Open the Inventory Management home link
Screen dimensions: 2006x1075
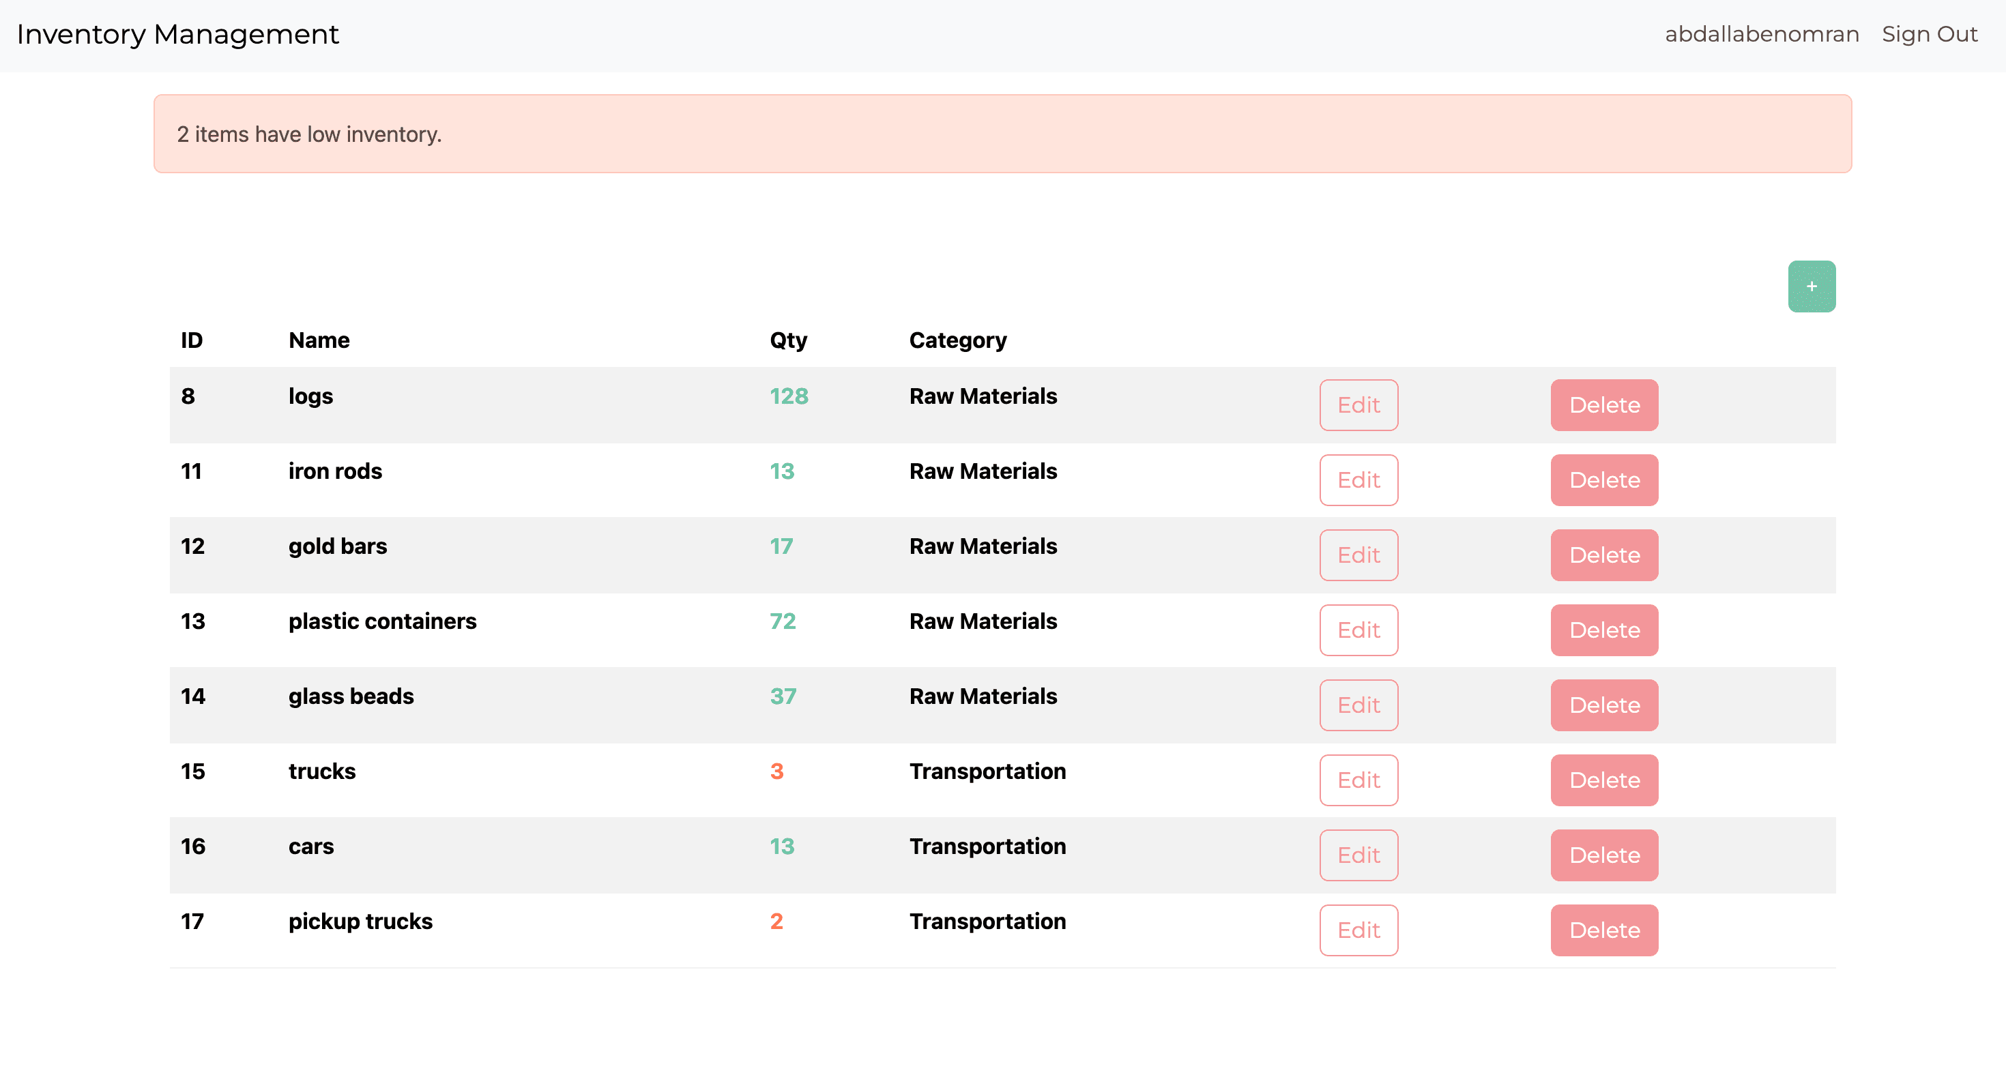click(x=177, y=34)
